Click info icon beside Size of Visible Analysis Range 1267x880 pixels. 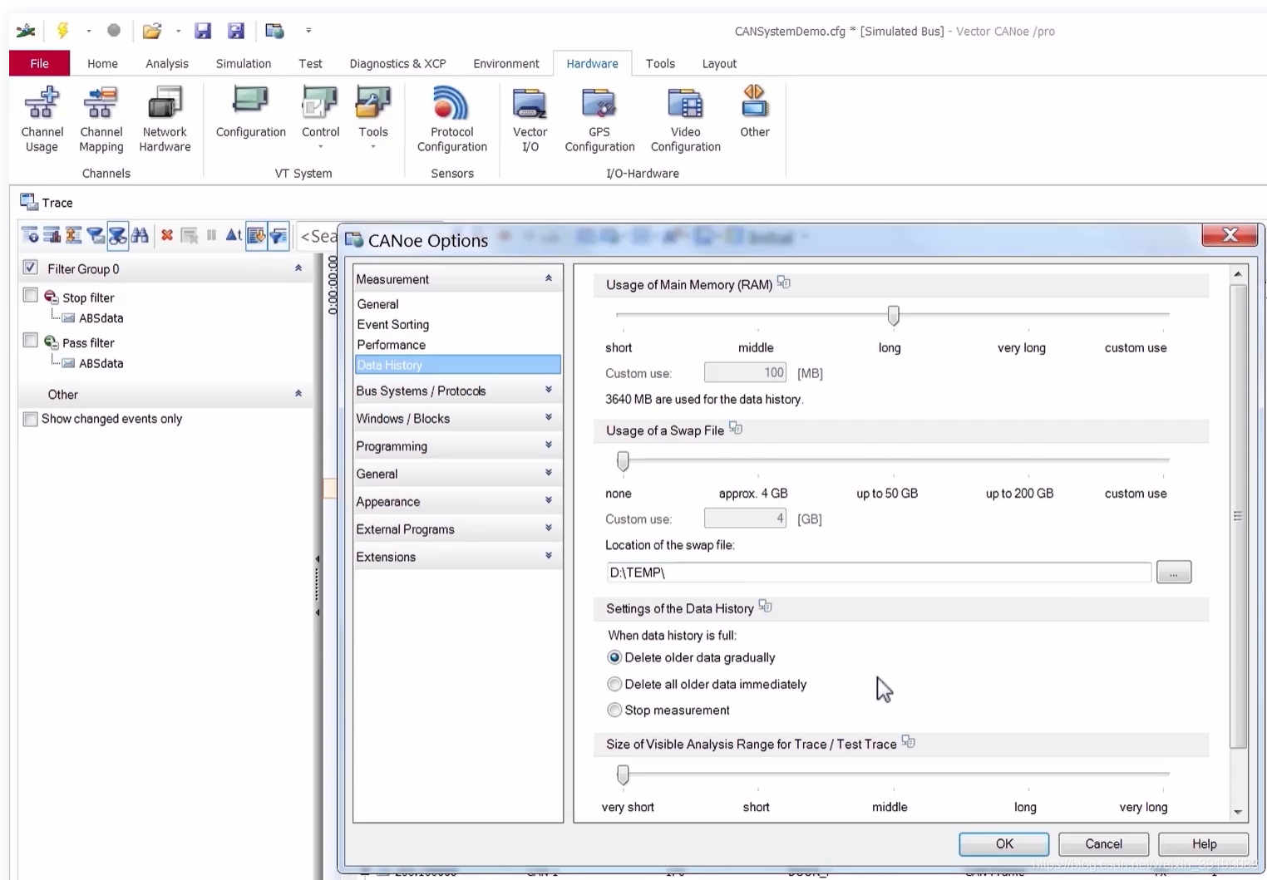pyautogui.click(x=908, y=742)
